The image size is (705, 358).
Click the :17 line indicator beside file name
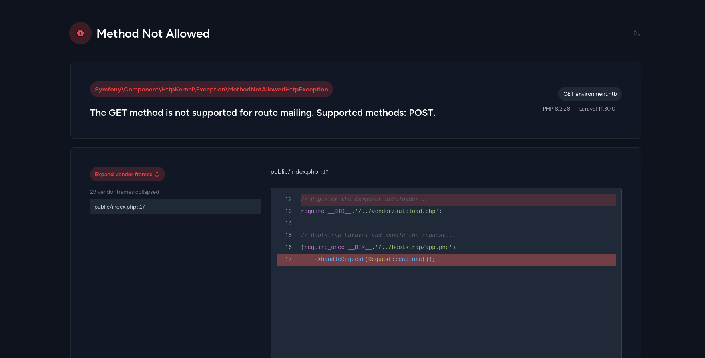coord(324,172)
